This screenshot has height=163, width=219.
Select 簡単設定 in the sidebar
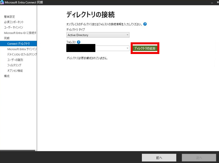pyautogui.click(x=9, y=16)
